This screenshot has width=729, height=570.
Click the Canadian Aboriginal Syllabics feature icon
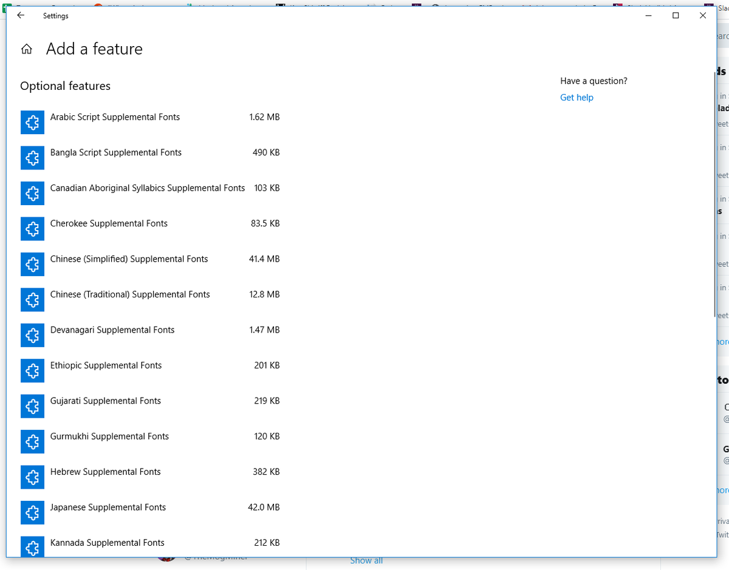click(x=32, y=194)
